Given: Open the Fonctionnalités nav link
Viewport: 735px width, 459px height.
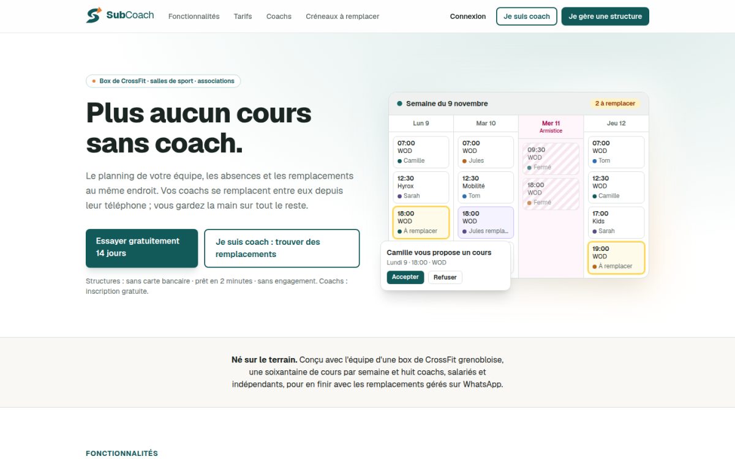Looking at the screenshot, I should click(x=194, y=17).
